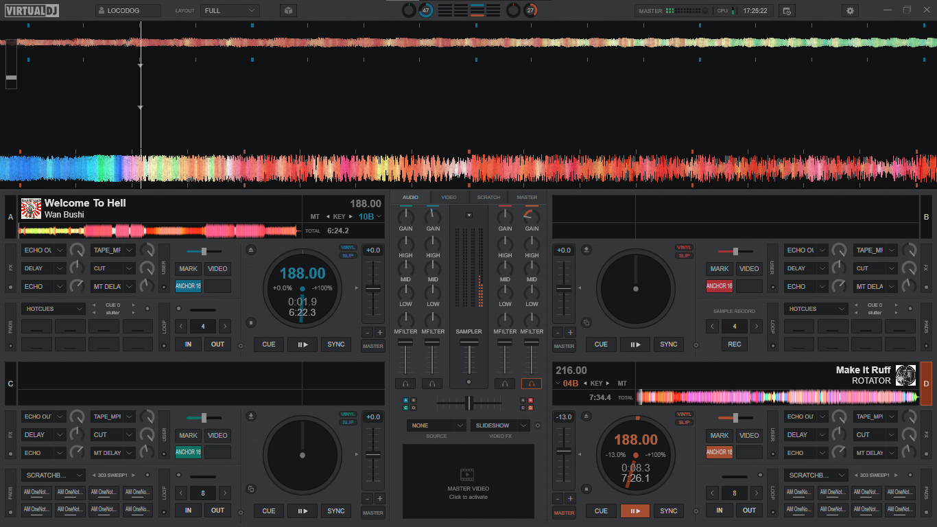Click the stop square icon on deck A
Screen dimensions: 937x527
pos(251,322)
